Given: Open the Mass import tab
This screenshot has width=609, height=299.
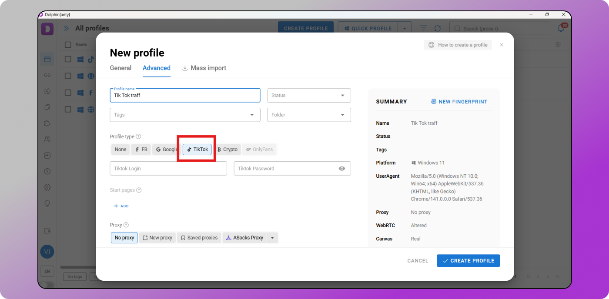Looking at the screenshot, I should click(x=204, y=68).
